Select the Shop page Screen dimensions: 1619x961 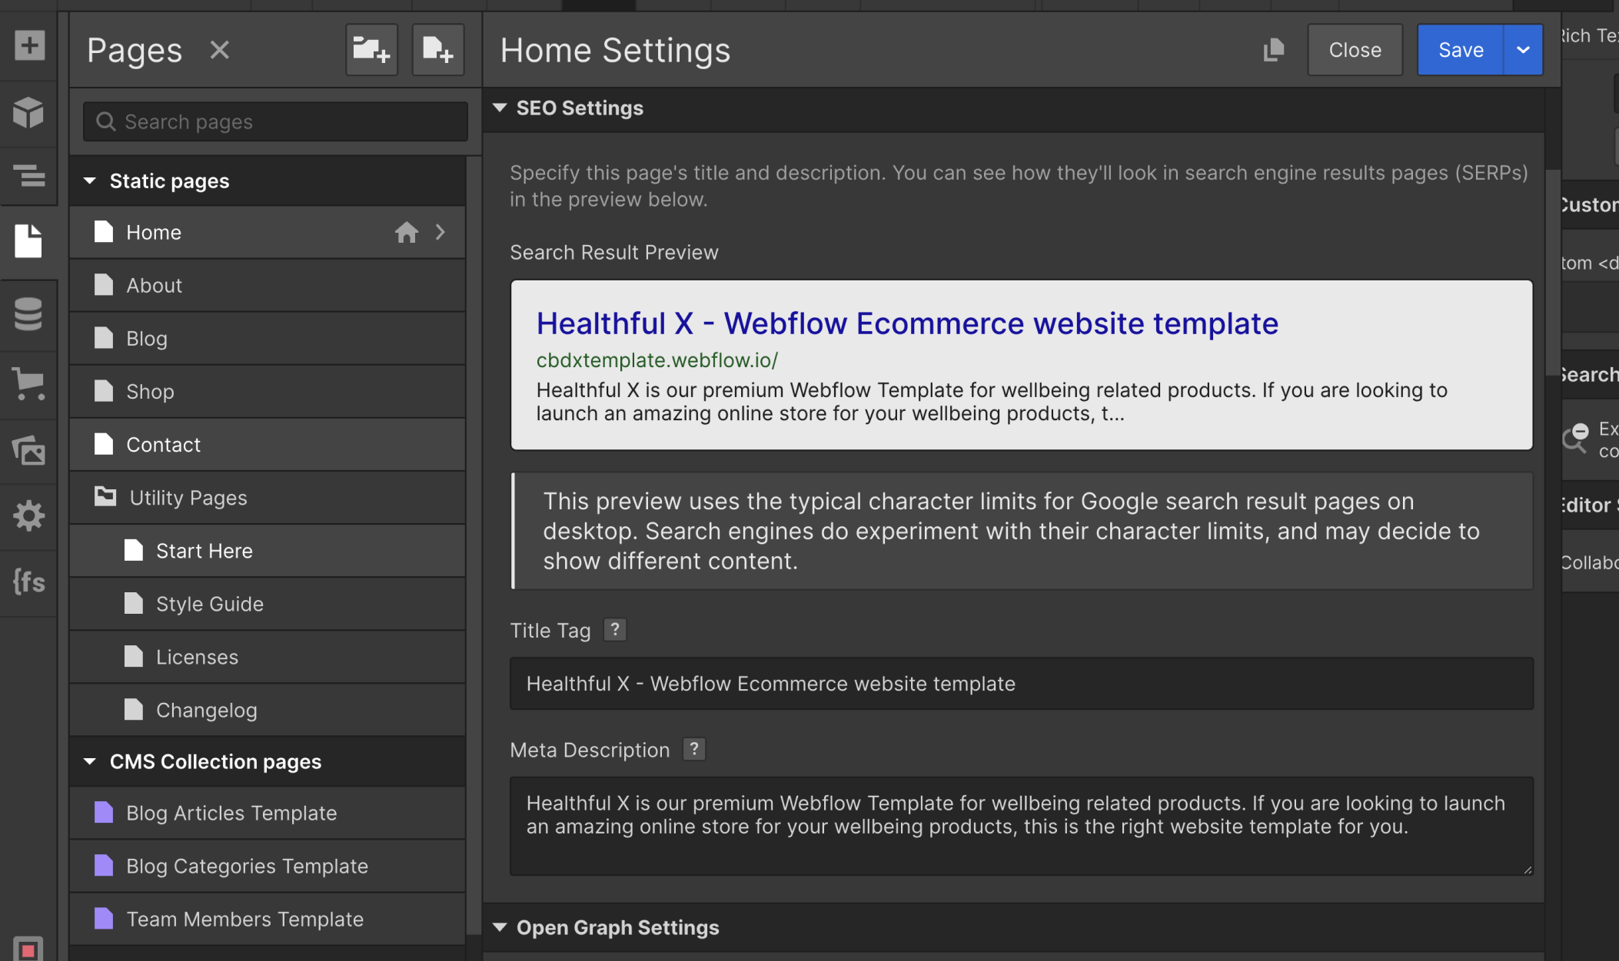coord(267,391)
